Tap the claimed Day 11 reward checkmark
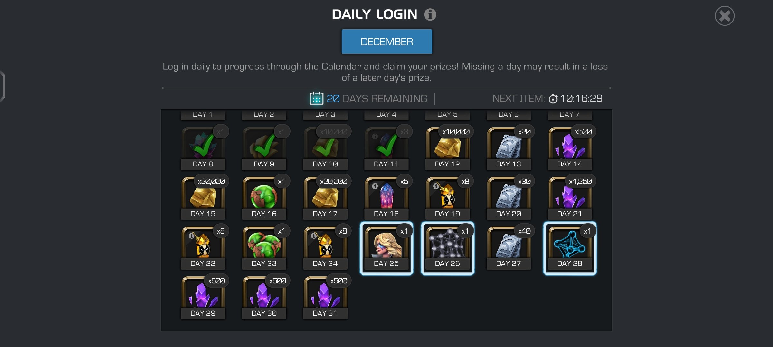The image size is (773, 347). pyautogui.click(x=386, y=145)
